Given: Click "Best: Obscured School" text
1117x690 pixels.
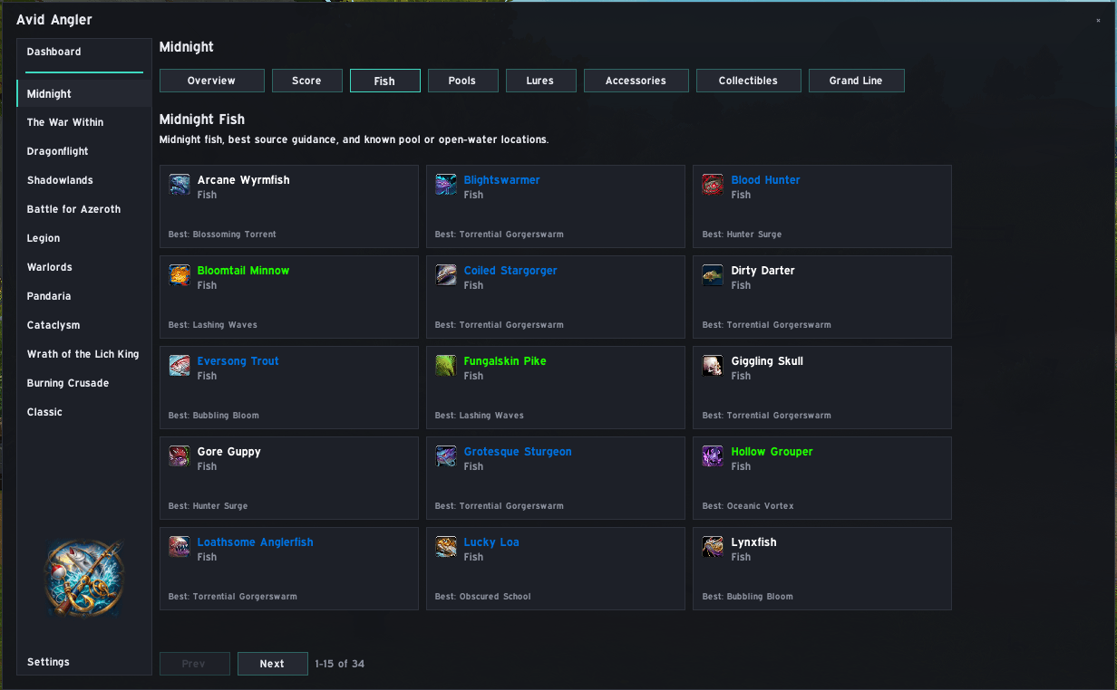Looking at the screenshot, I should pyautogui.click(x=483, y=597).
